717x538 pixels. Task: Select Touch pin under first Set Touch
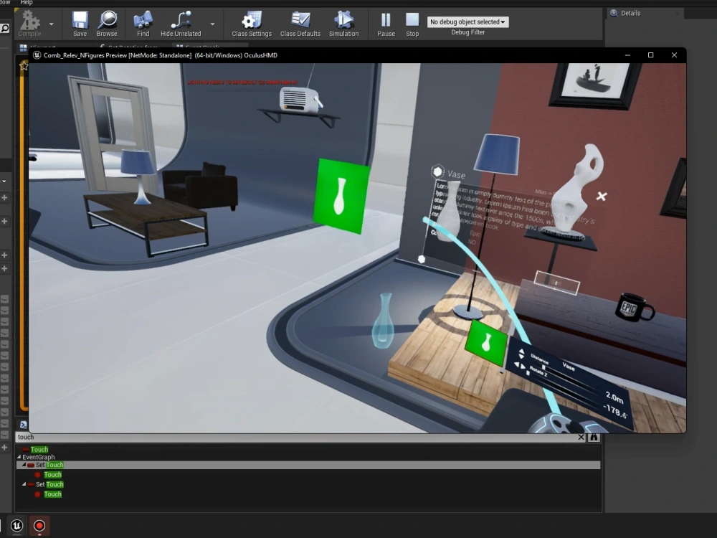tap(52, 475)
